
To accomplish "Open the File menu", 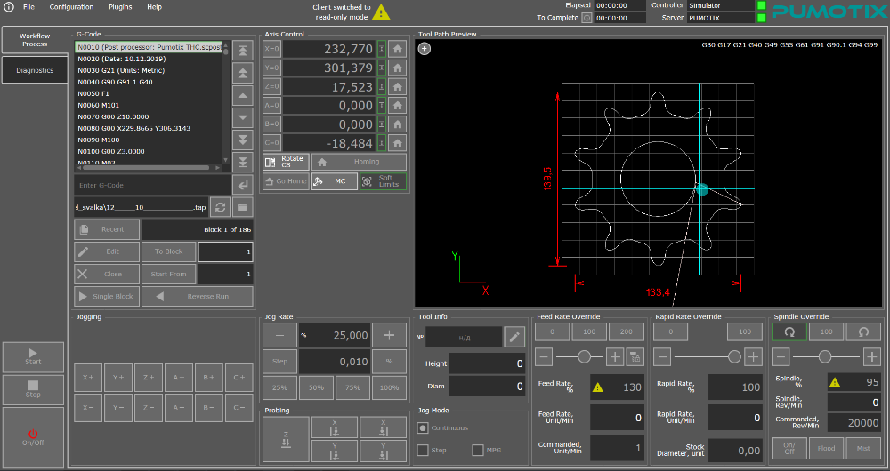I will 28,7.
